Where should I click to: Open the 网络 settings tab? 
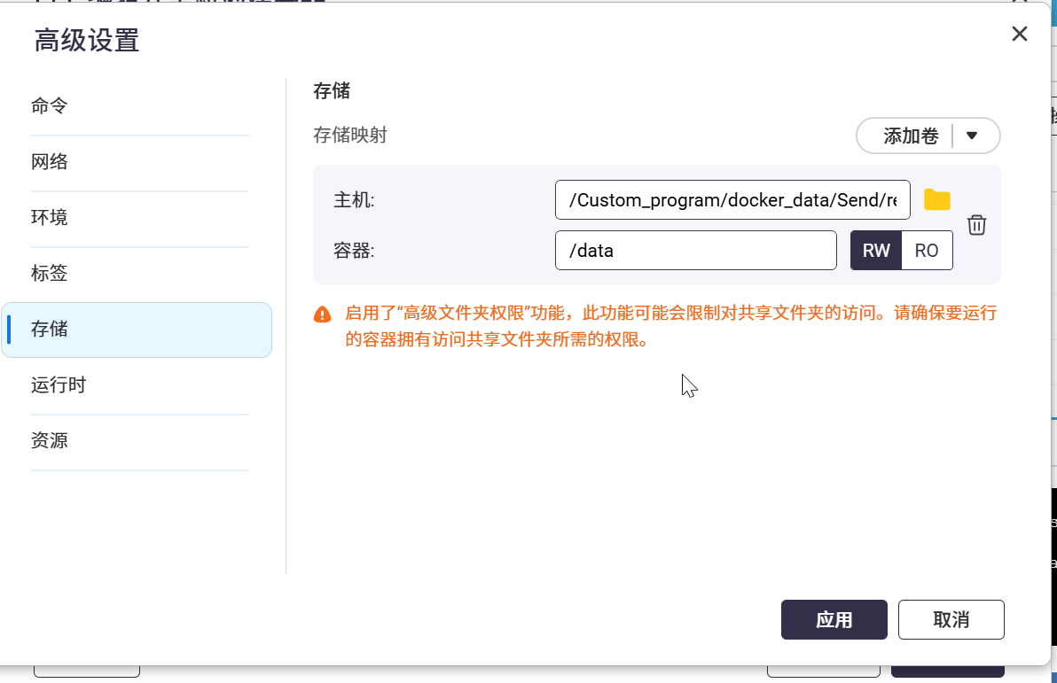point(139,162)
